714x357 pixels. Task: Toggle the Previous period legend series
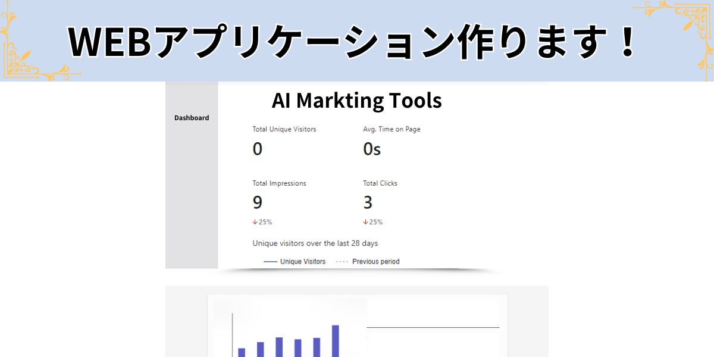click(375, 262)
